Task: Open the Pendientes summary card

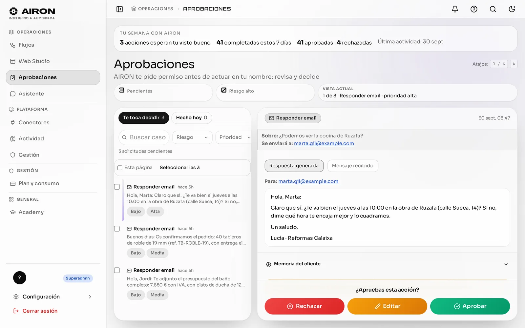Action: tap(163, 92)
